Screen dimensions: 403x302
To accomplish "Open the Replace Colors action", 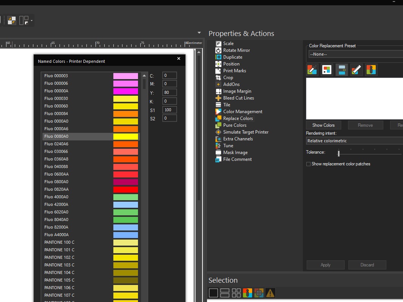I will point(238,118).
